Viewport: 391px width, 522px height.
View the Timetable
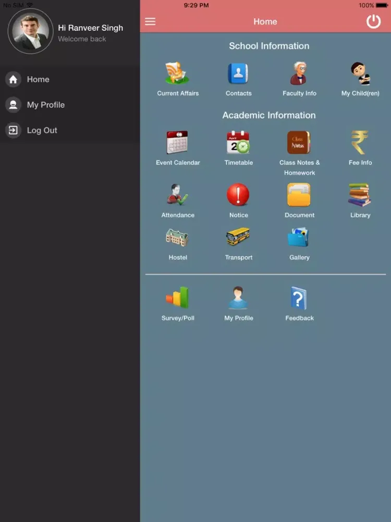click(238, 143)
